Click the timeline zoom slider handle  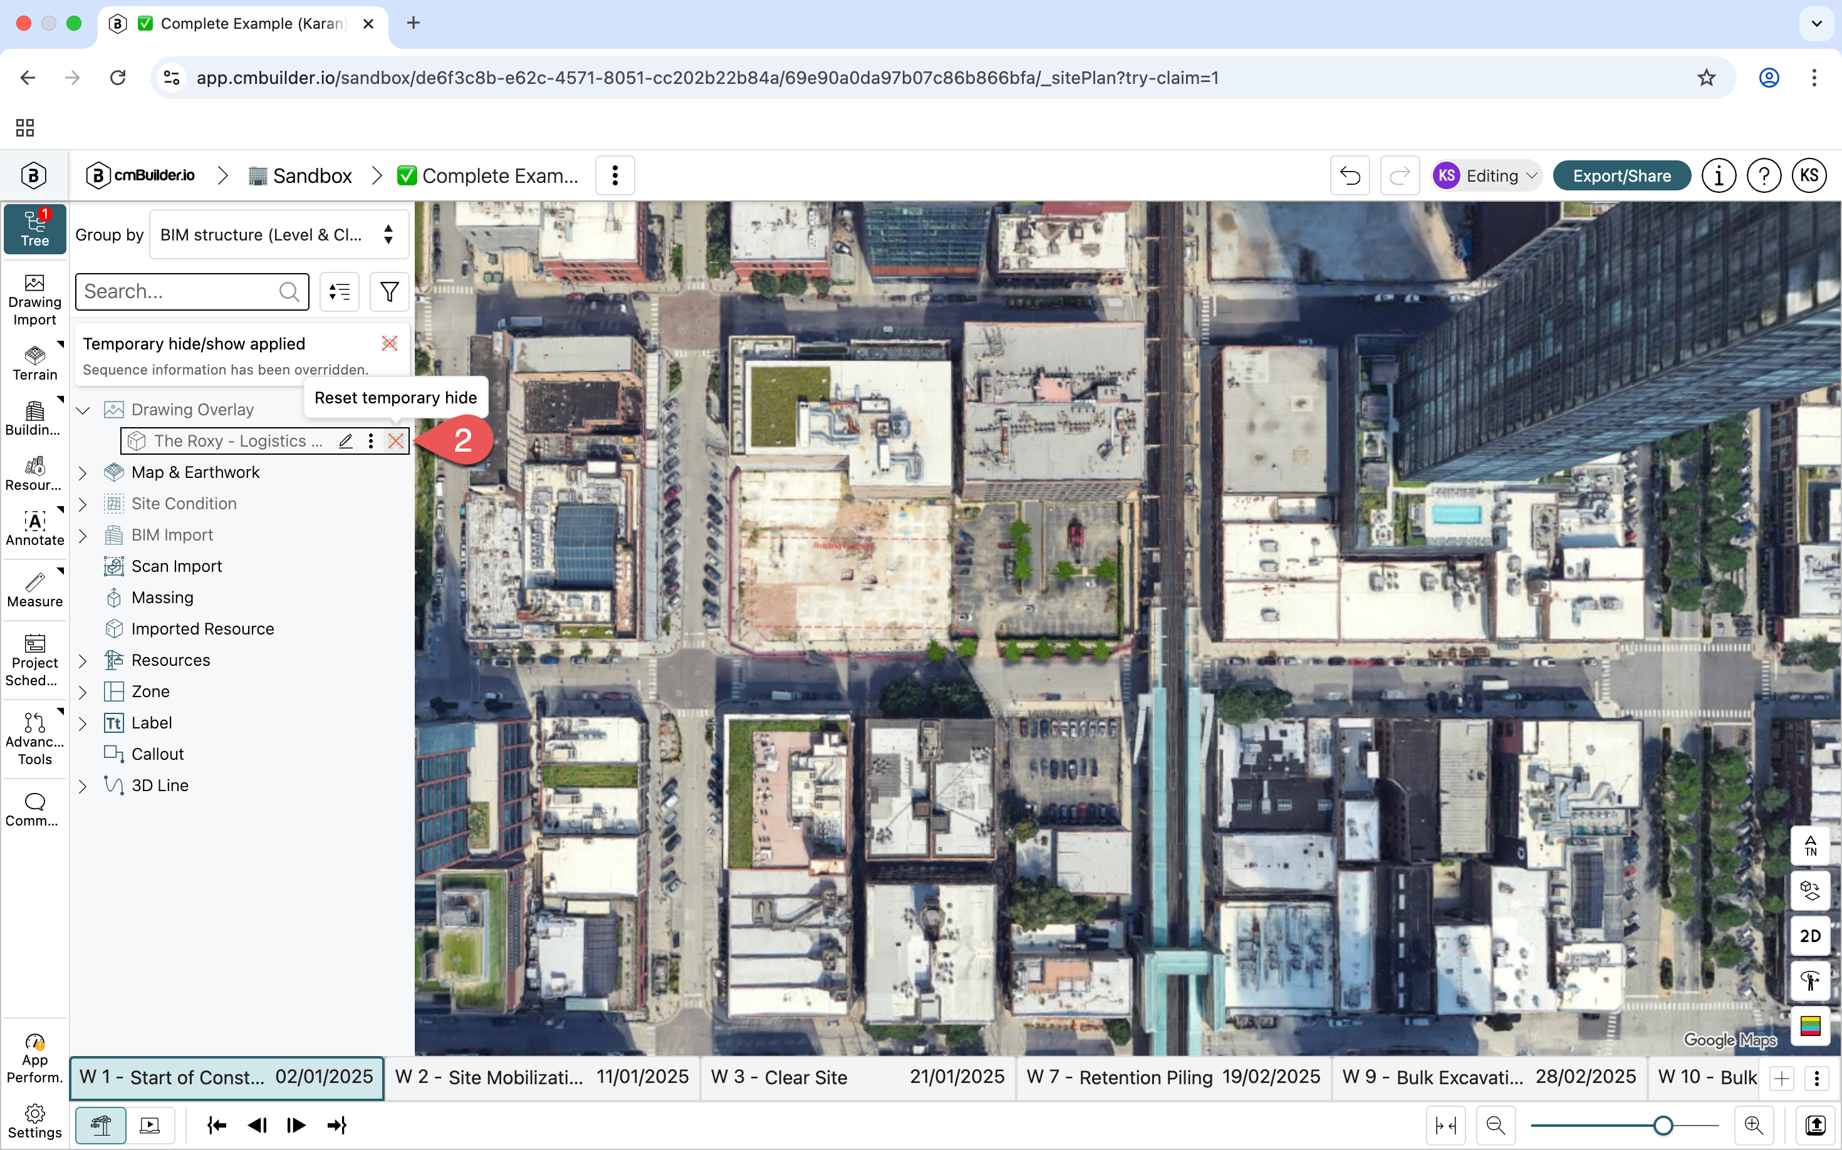pyautogui.click(x=1663, y=1125)
